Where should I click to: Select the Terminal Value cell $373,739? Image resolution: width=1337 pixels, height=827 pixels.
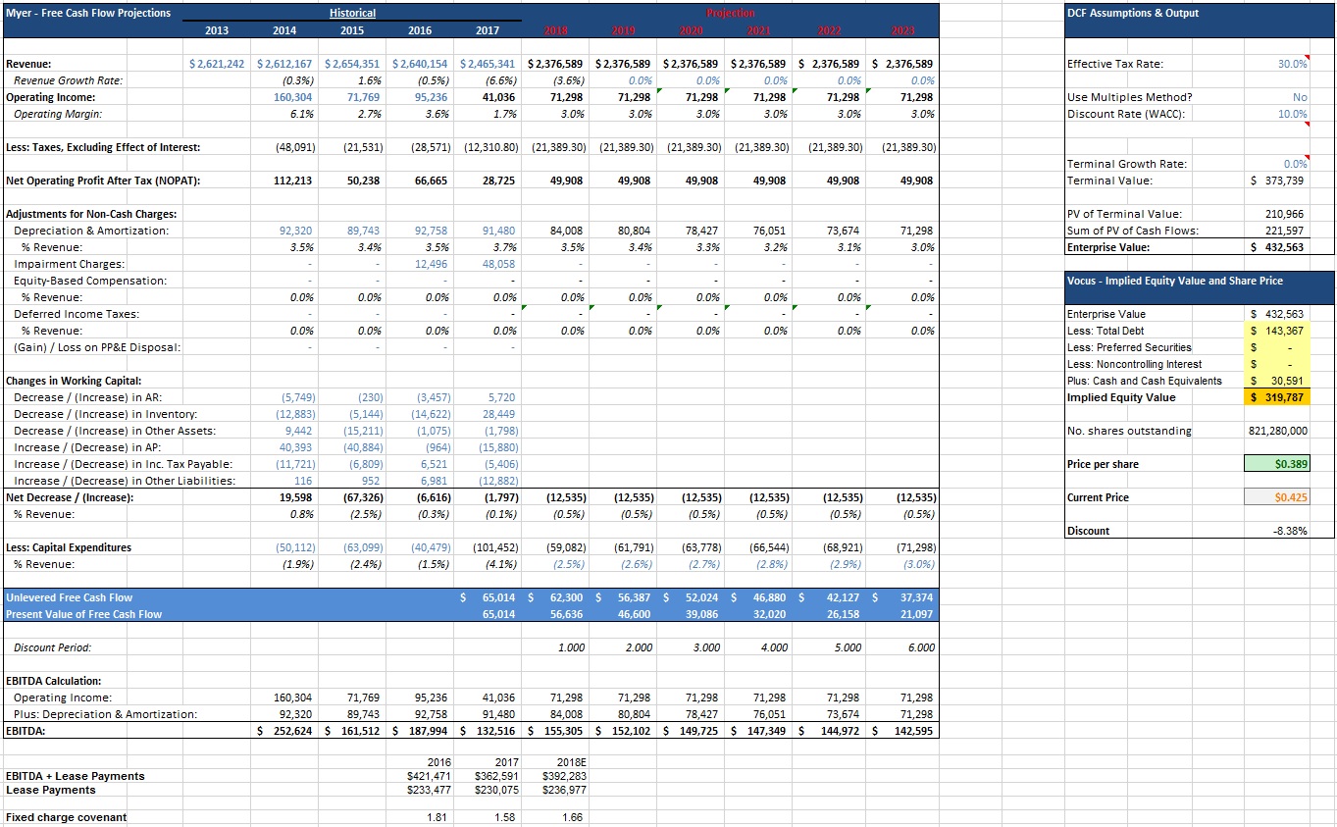pyautogui.click(x=1279, y=181)
